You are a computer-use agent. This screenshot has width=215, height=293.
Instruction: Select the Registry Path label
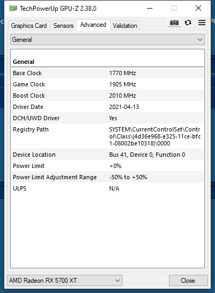[30, 129]
